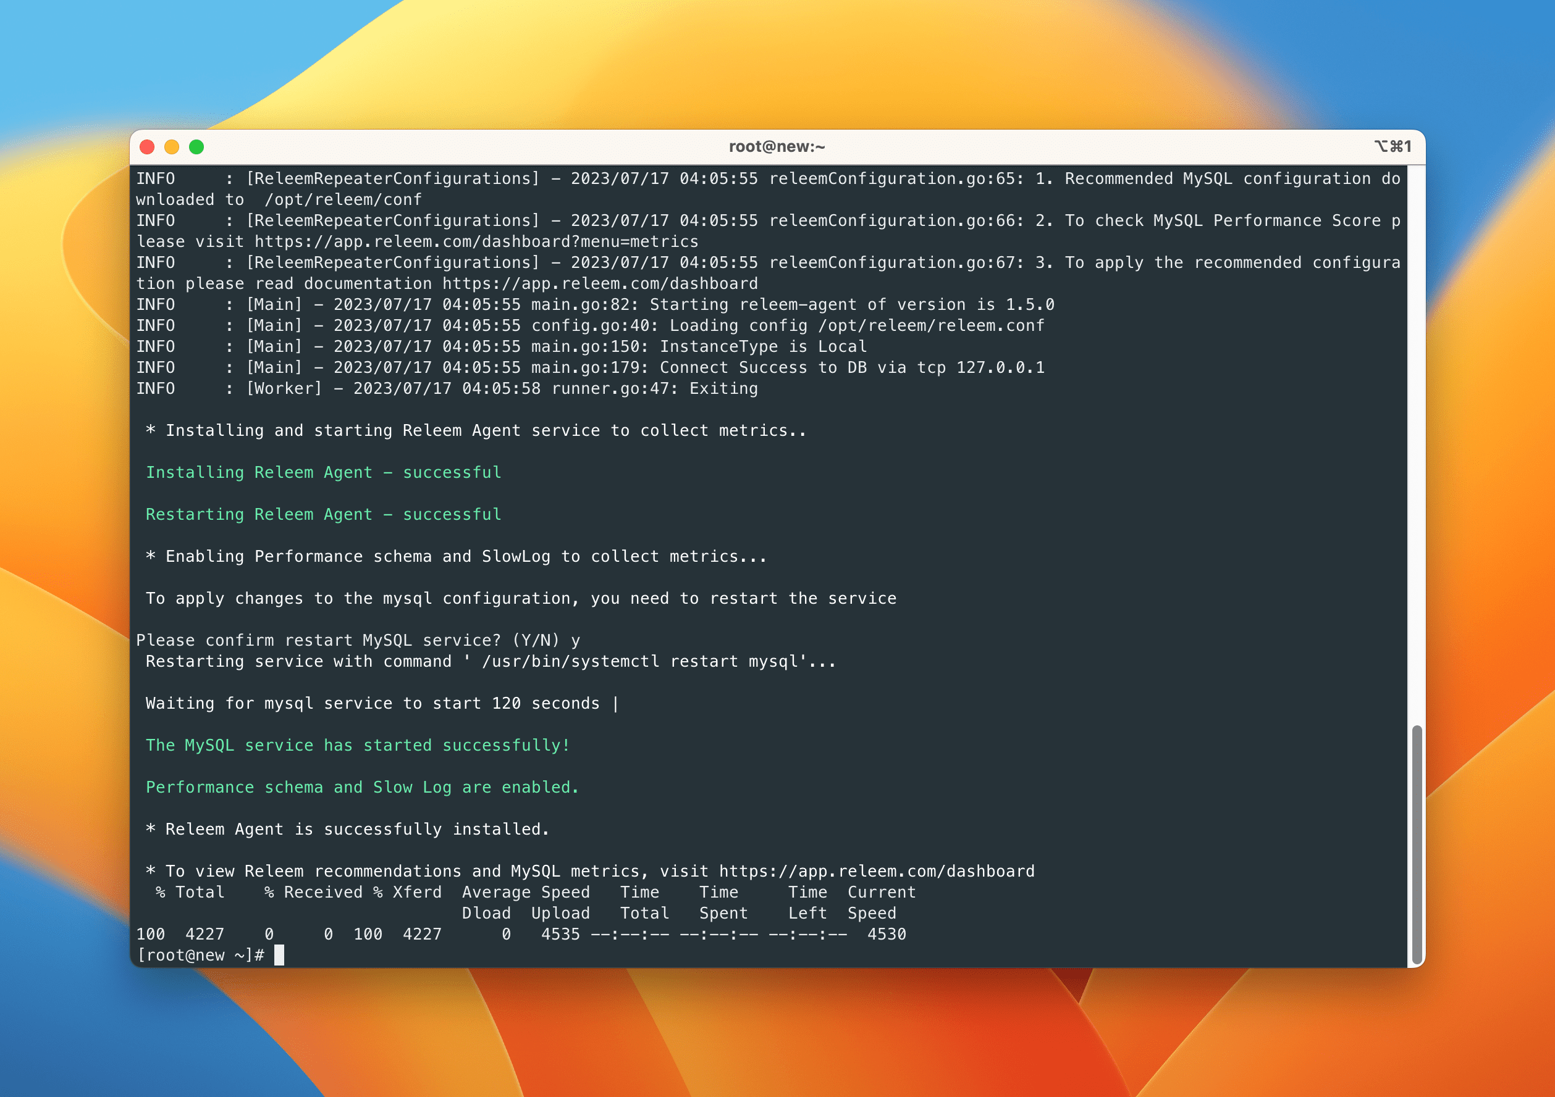
Task: Click 'The MySQL service has started successfully!' text
Action: (x=358, y=745)
